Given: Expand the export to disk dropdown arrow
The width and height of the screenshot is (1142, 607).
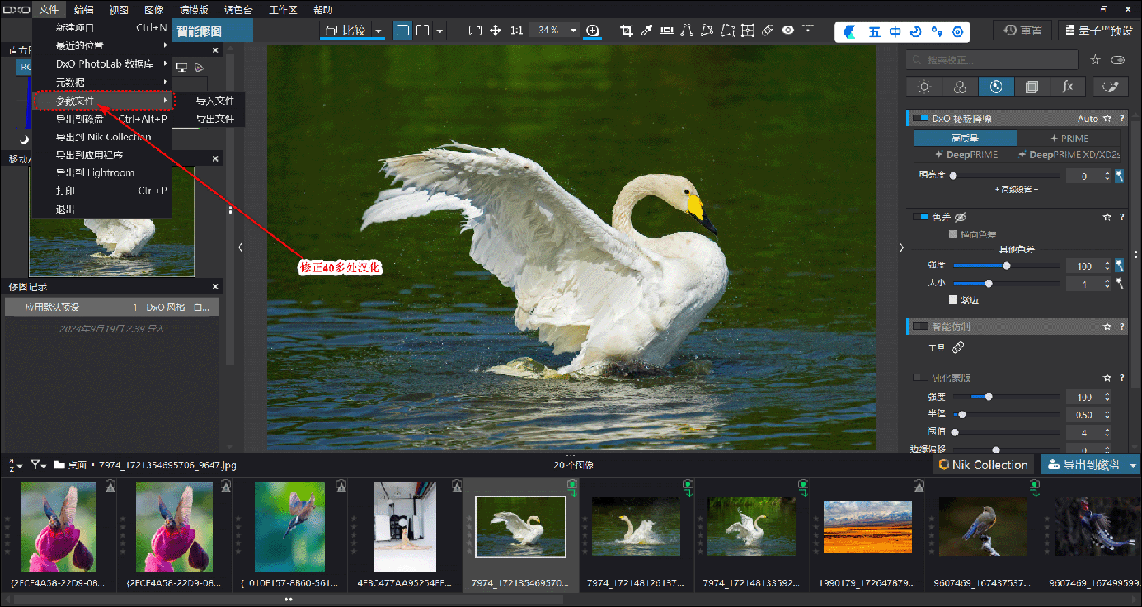Looking at the screenshot, I should [1133, 465].
